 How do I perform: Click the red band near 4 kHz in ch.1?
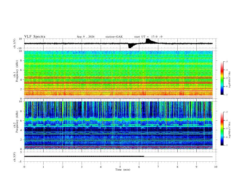point(118,78)
